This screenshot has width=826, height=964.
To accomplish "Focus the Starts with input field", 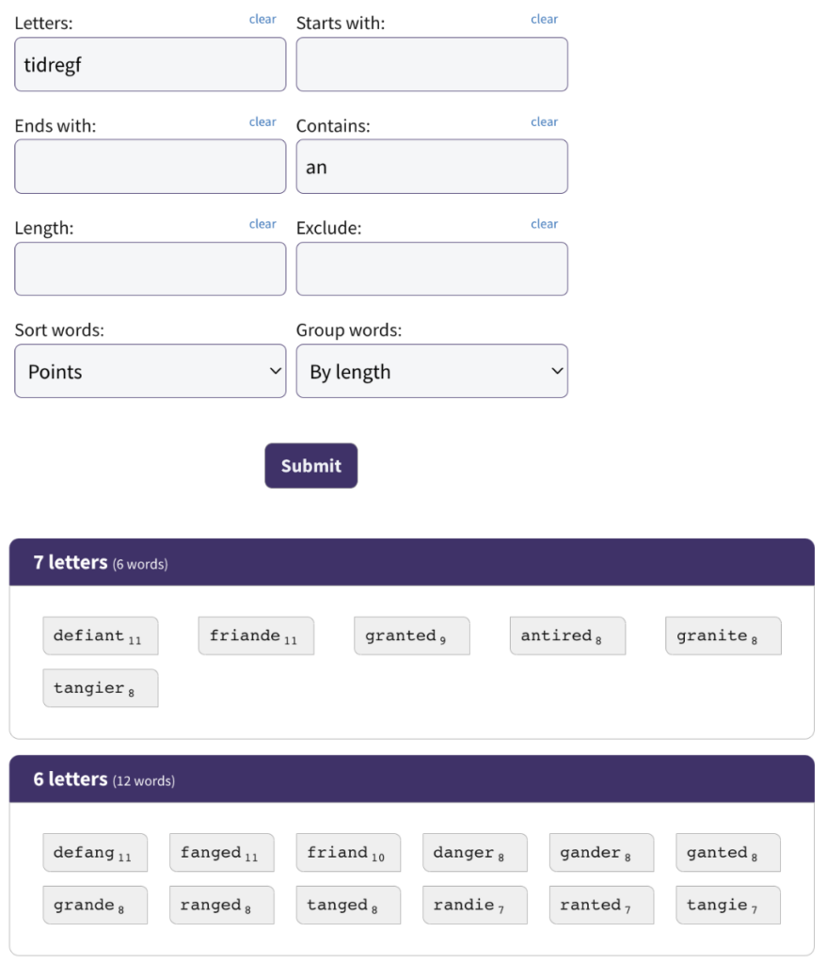I will click(432, 65).
